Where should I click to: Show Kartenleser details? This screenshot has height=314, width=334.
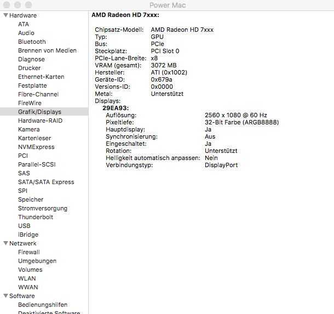click(x=34, y=138)
